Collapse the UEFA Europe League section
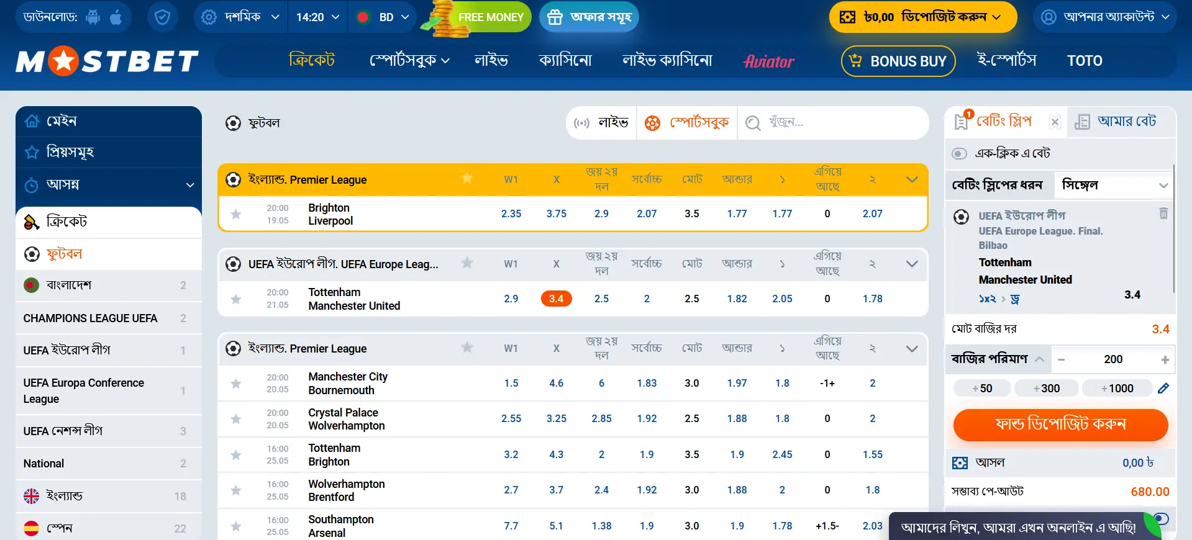Screen dimensions: 1192x540 tap(912, 264)
